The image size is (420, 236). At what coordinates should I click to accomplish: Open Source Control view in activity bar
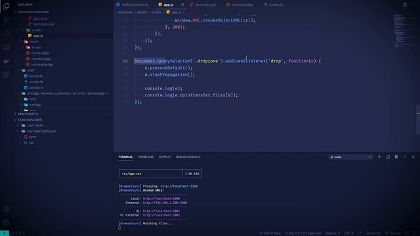point(6,20)
